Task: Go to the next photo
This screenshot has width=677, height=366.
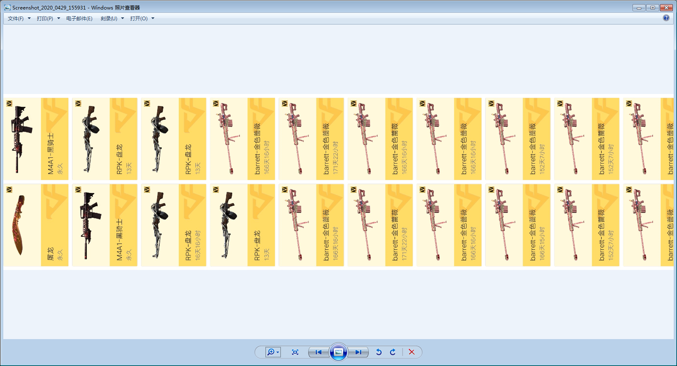Action: click(358, 352)
